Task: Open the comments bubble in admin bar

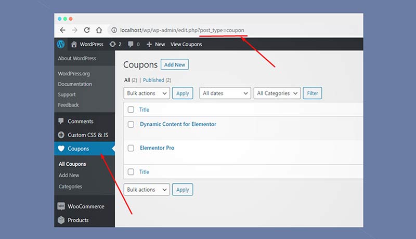Action: (131, 44)
